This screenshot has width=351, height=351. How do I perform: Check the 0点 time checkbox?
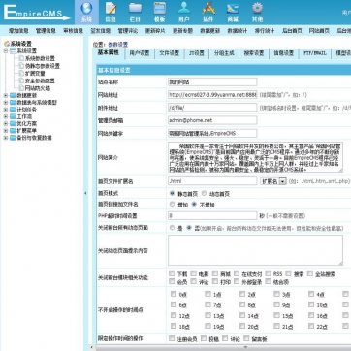click(174, 294)
